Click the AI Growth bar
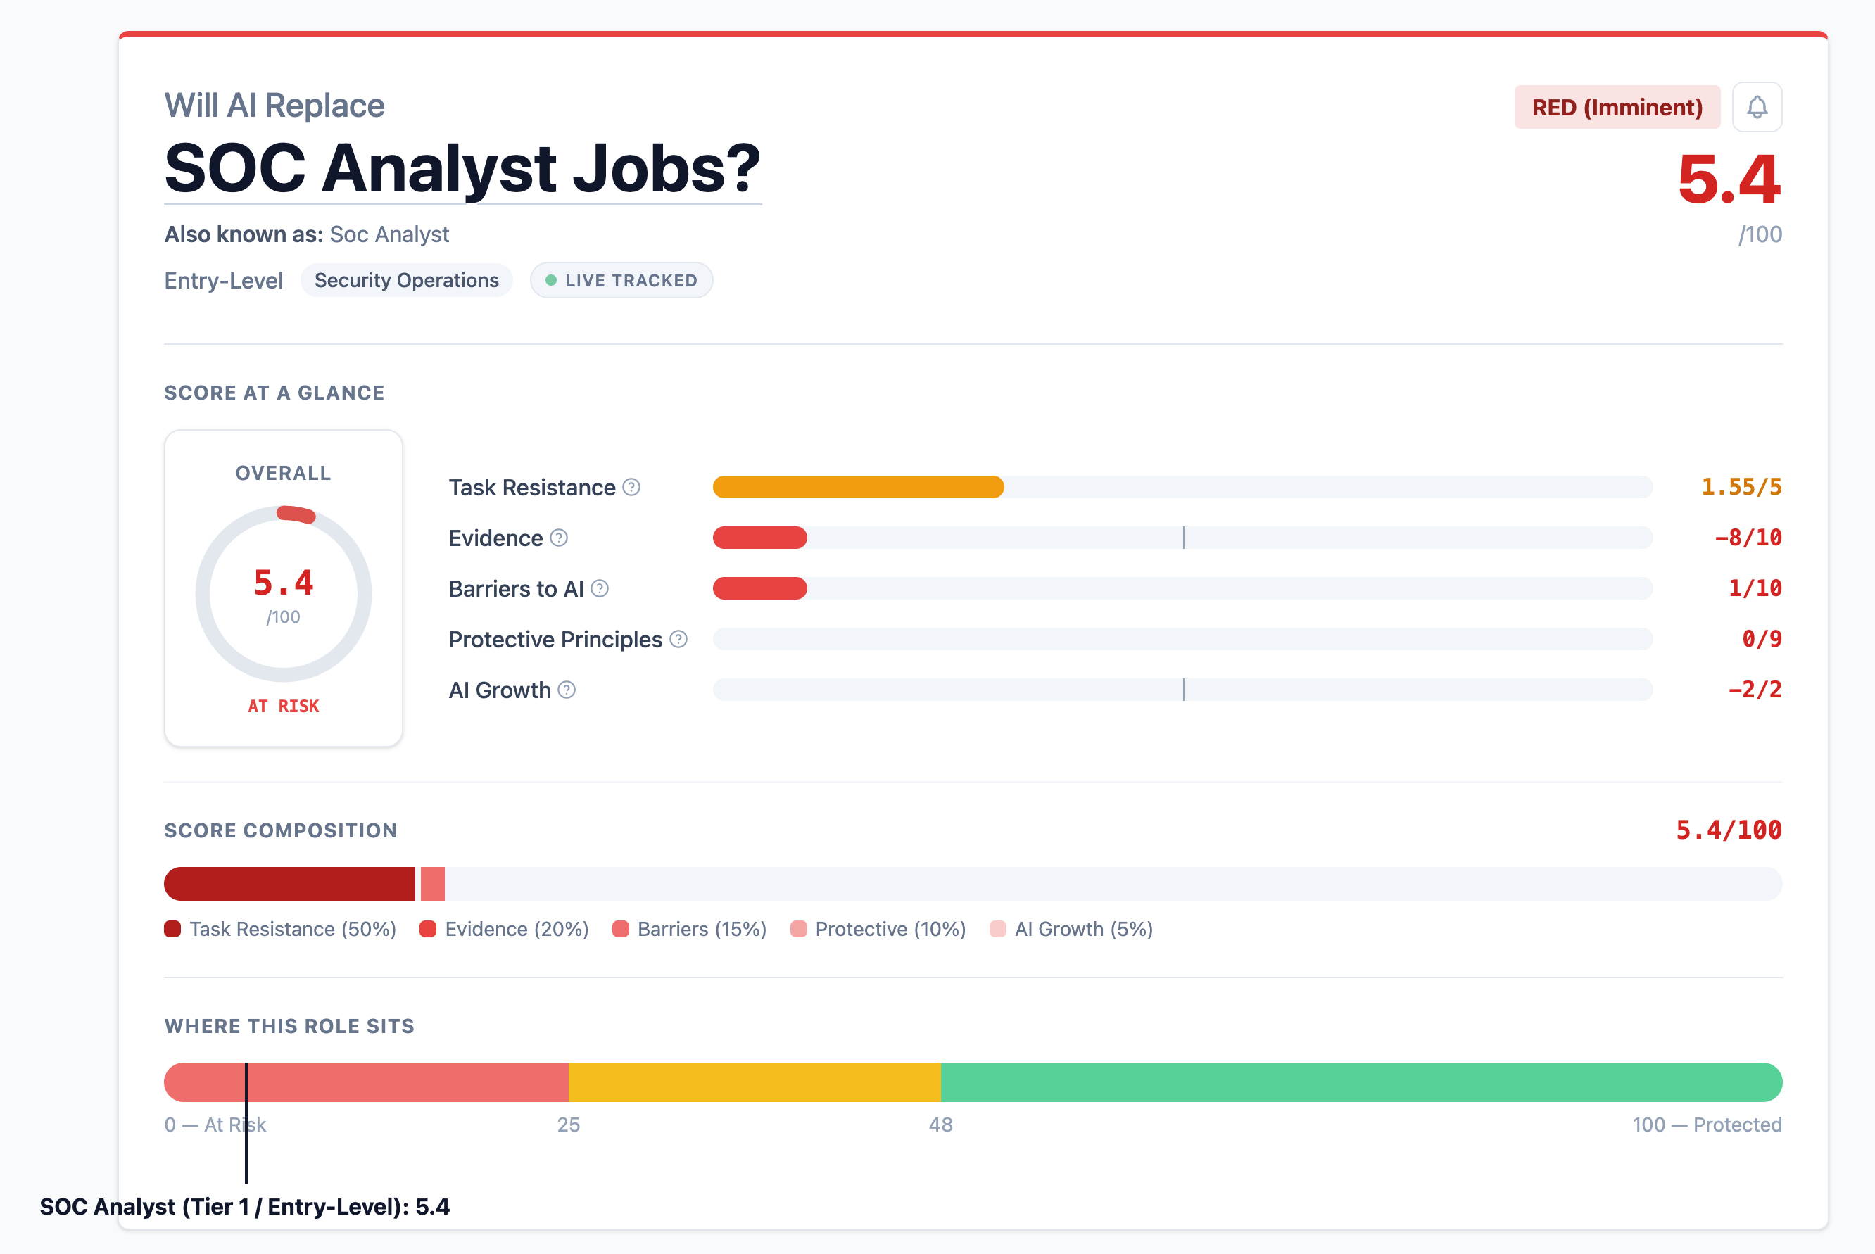The width and height of the screenshot is (1875, 1254). pos(1182,690)
